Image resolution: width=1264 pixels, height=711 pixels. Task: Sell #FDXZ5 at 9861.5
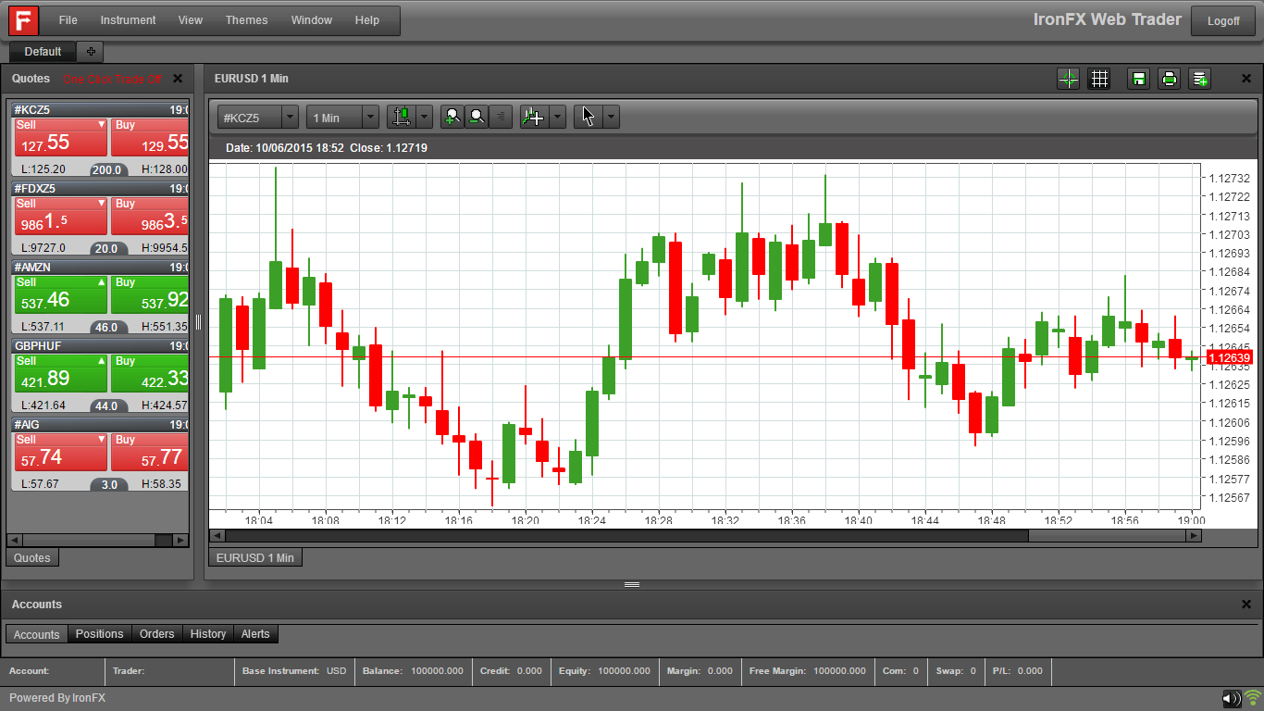(61, 216)
